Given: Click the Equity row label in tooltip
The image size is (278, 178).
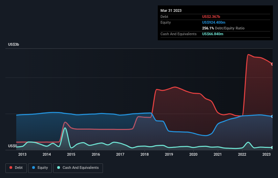Looking at the screenshot, I should [x=166, y=22].
